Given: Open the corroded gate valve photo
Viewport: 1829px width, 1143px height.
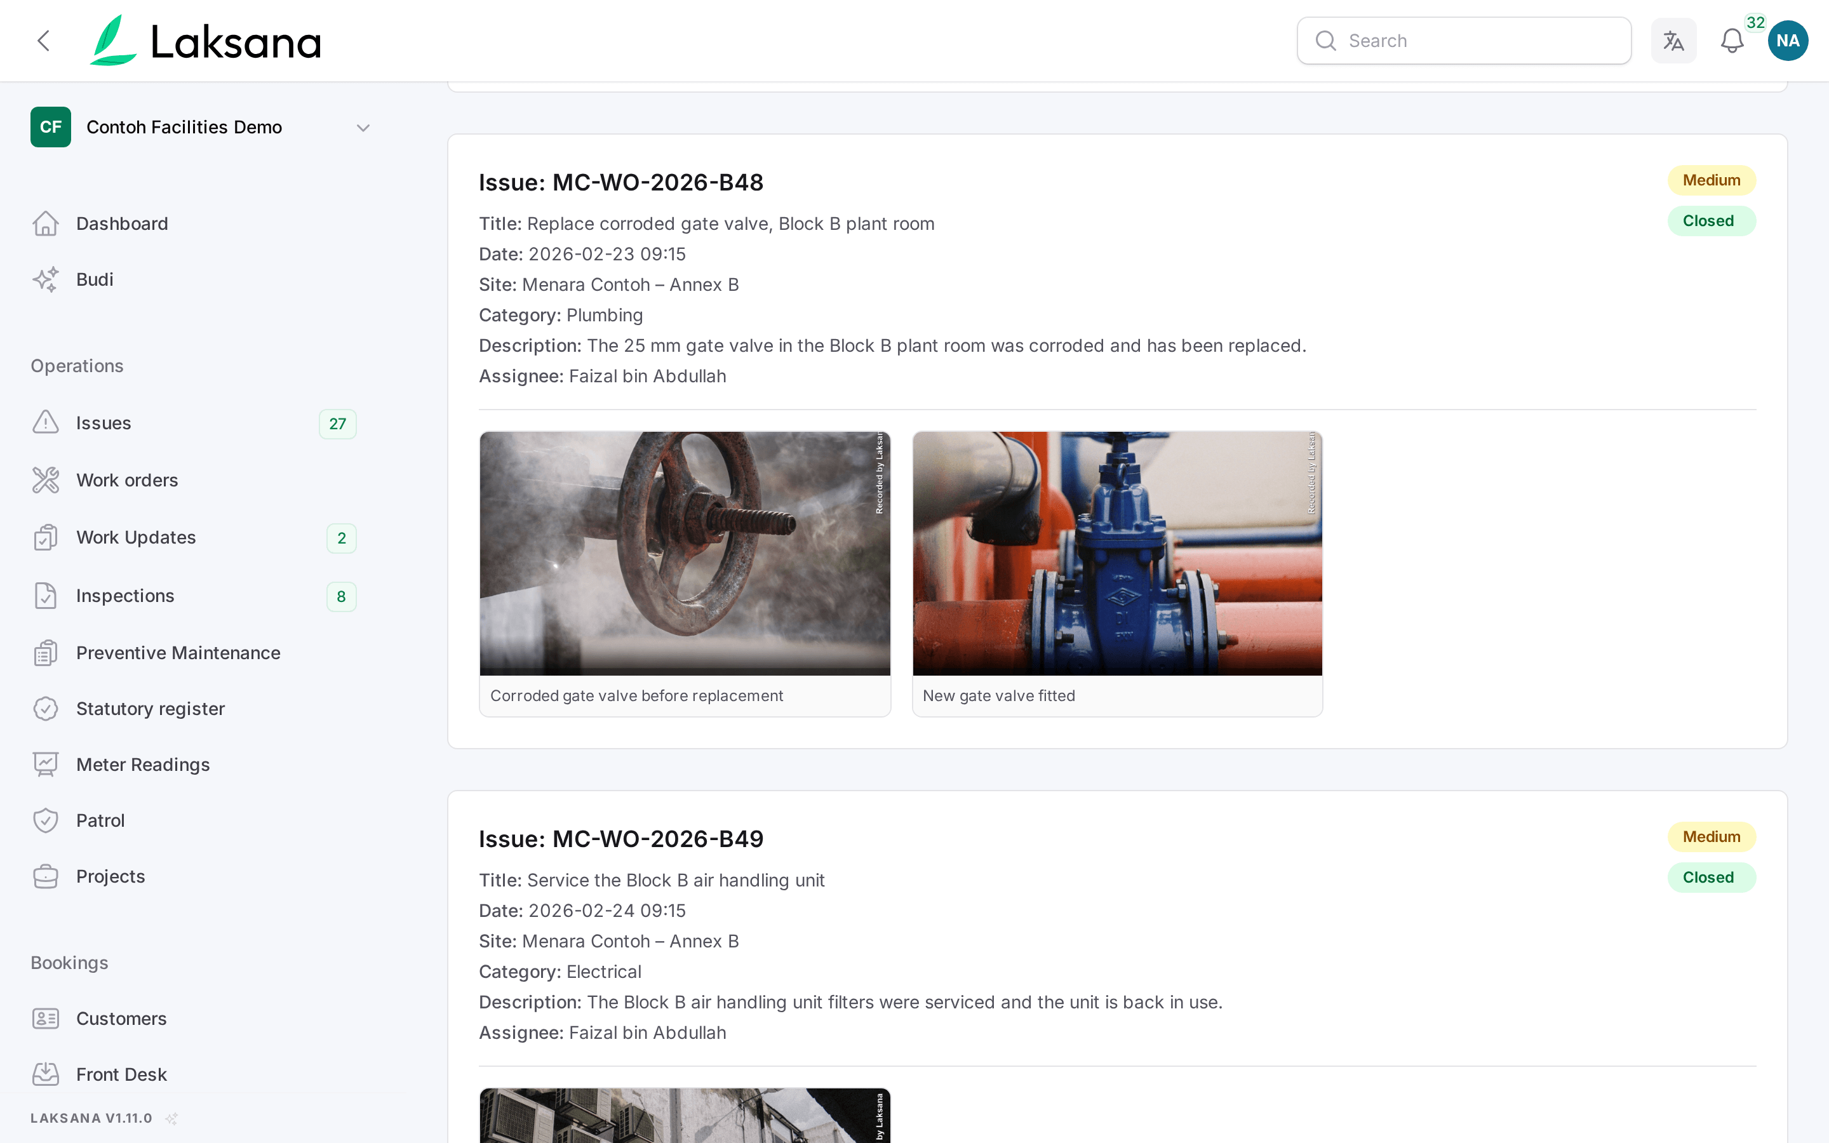Looking at the screenshot, I should [x=685, y=553].
